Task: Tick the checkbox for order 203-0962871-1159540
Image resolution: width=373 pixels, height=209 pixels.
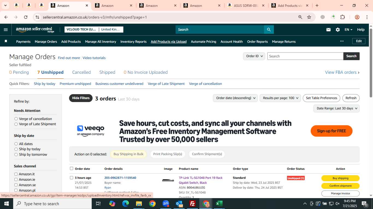Action: tap(72, 178)
